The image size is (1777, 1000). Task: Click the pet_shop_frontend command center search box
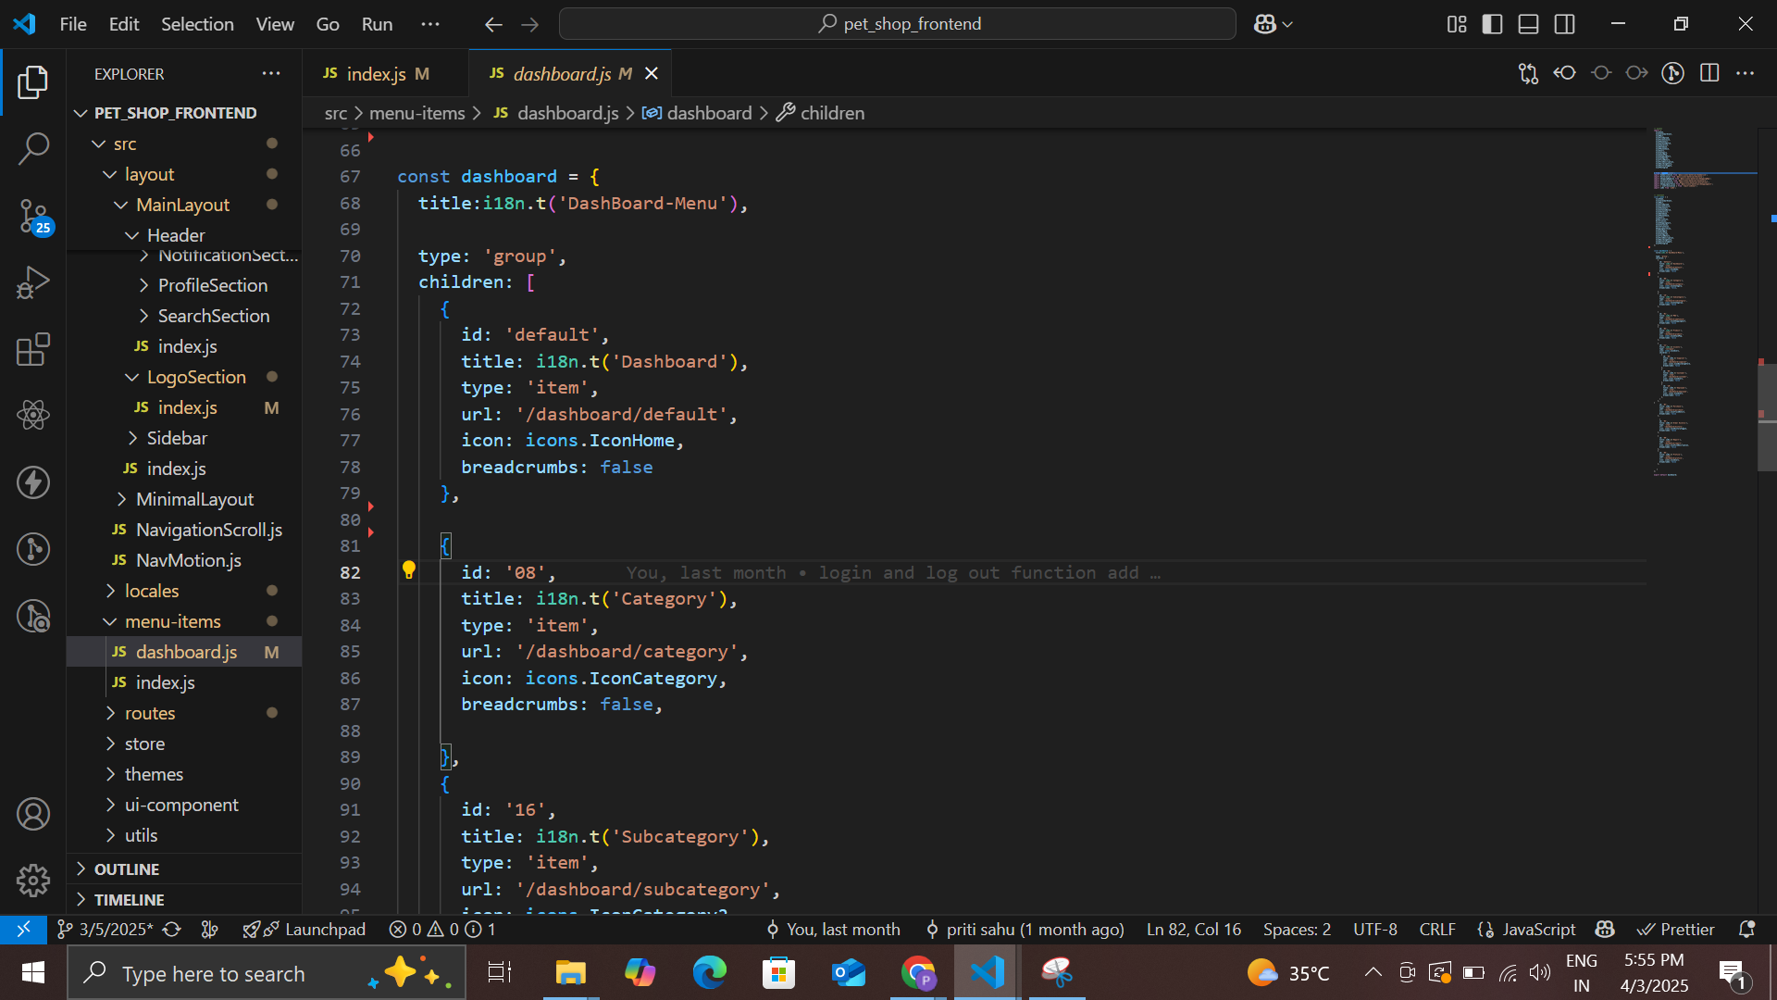tap(898, 24)
